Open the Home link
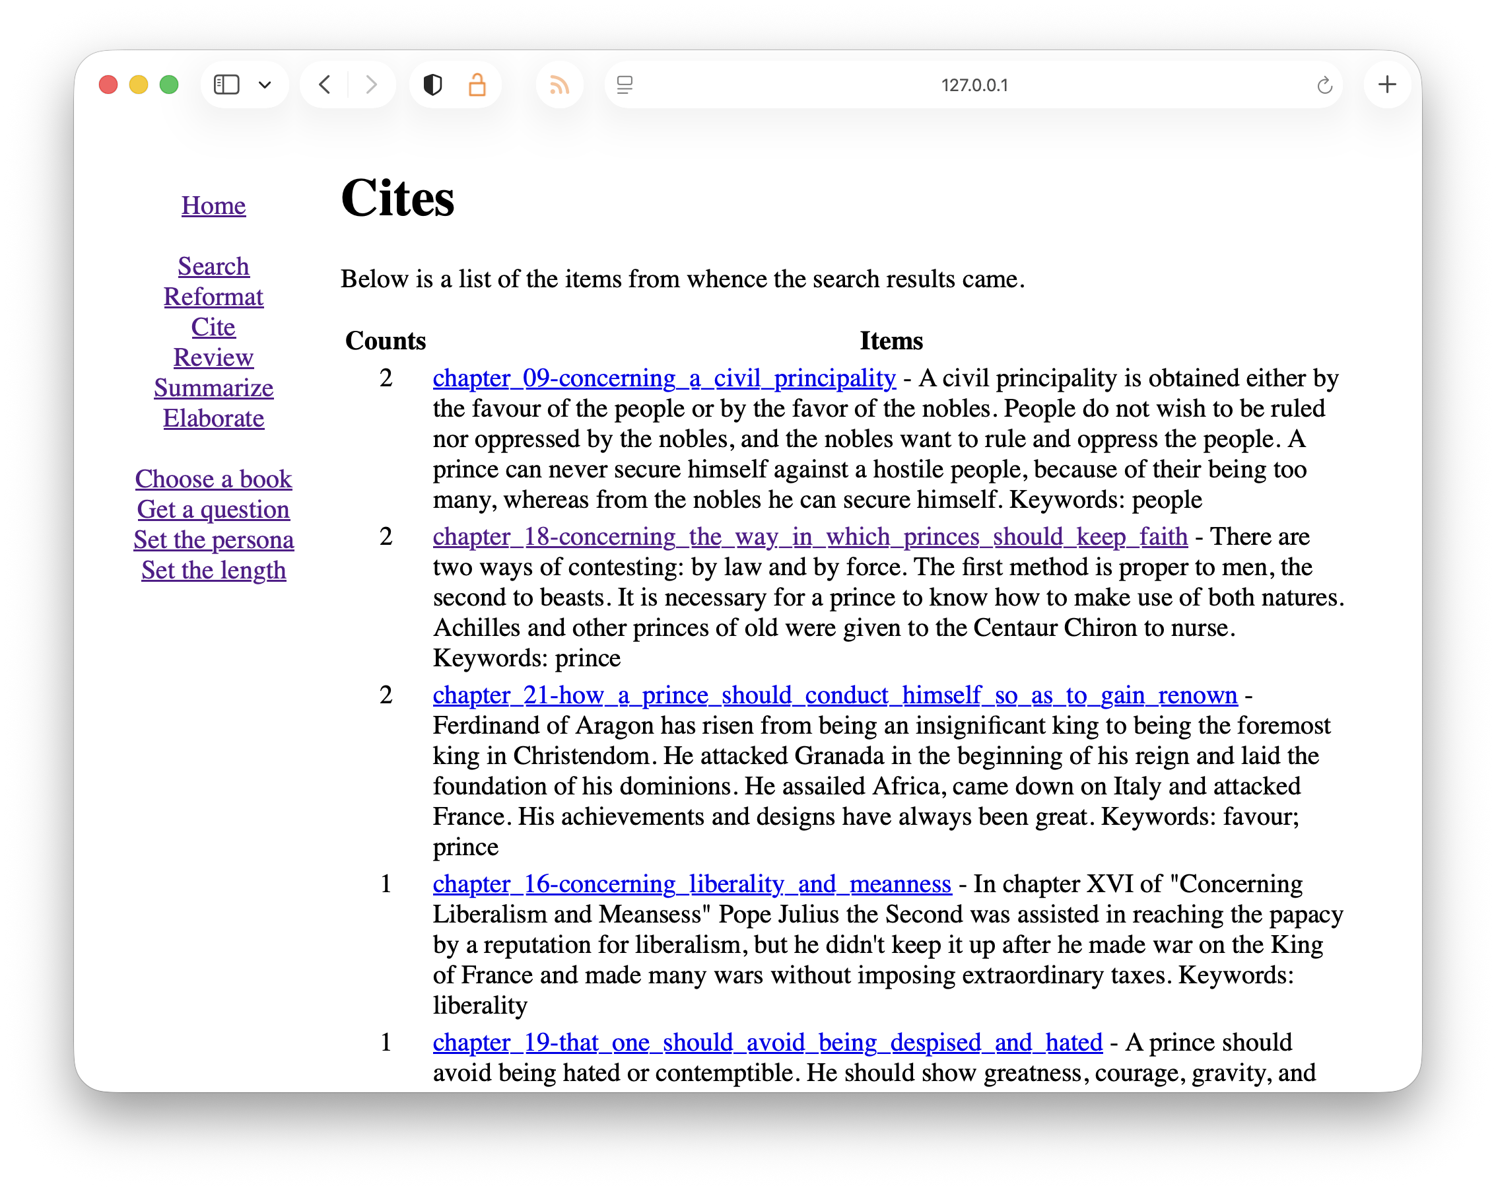 pyautogui.click(x=213, y=205)
